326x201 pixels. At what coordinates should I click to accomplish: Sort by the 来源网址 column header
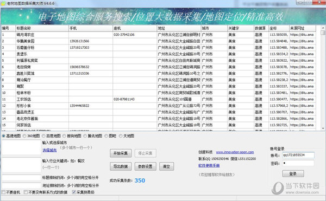pos(303,28)
